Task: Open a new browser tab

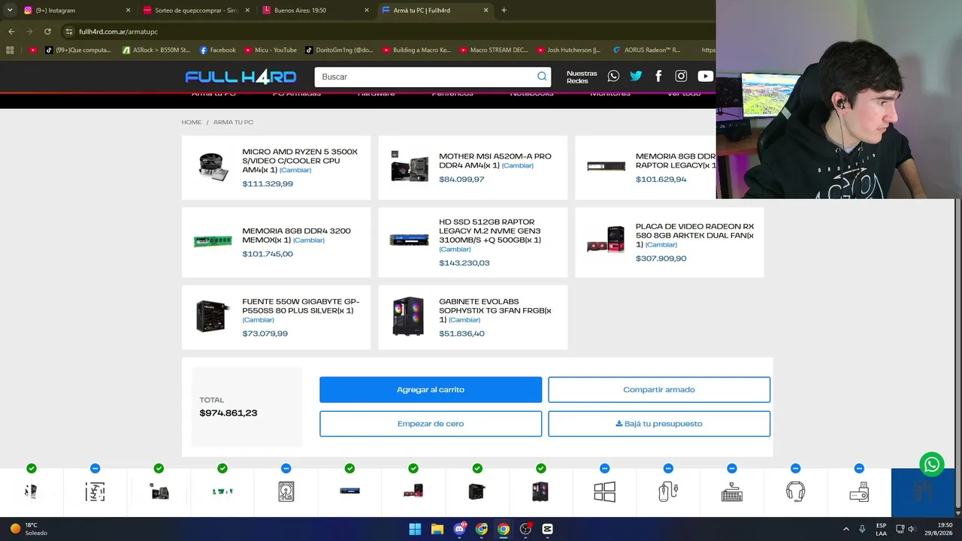Action: (504, 11)
